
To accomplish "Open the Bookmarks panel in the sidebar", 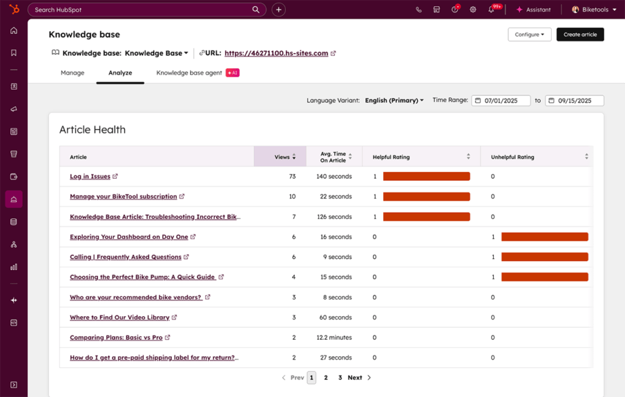I will (x=13, y=52).
